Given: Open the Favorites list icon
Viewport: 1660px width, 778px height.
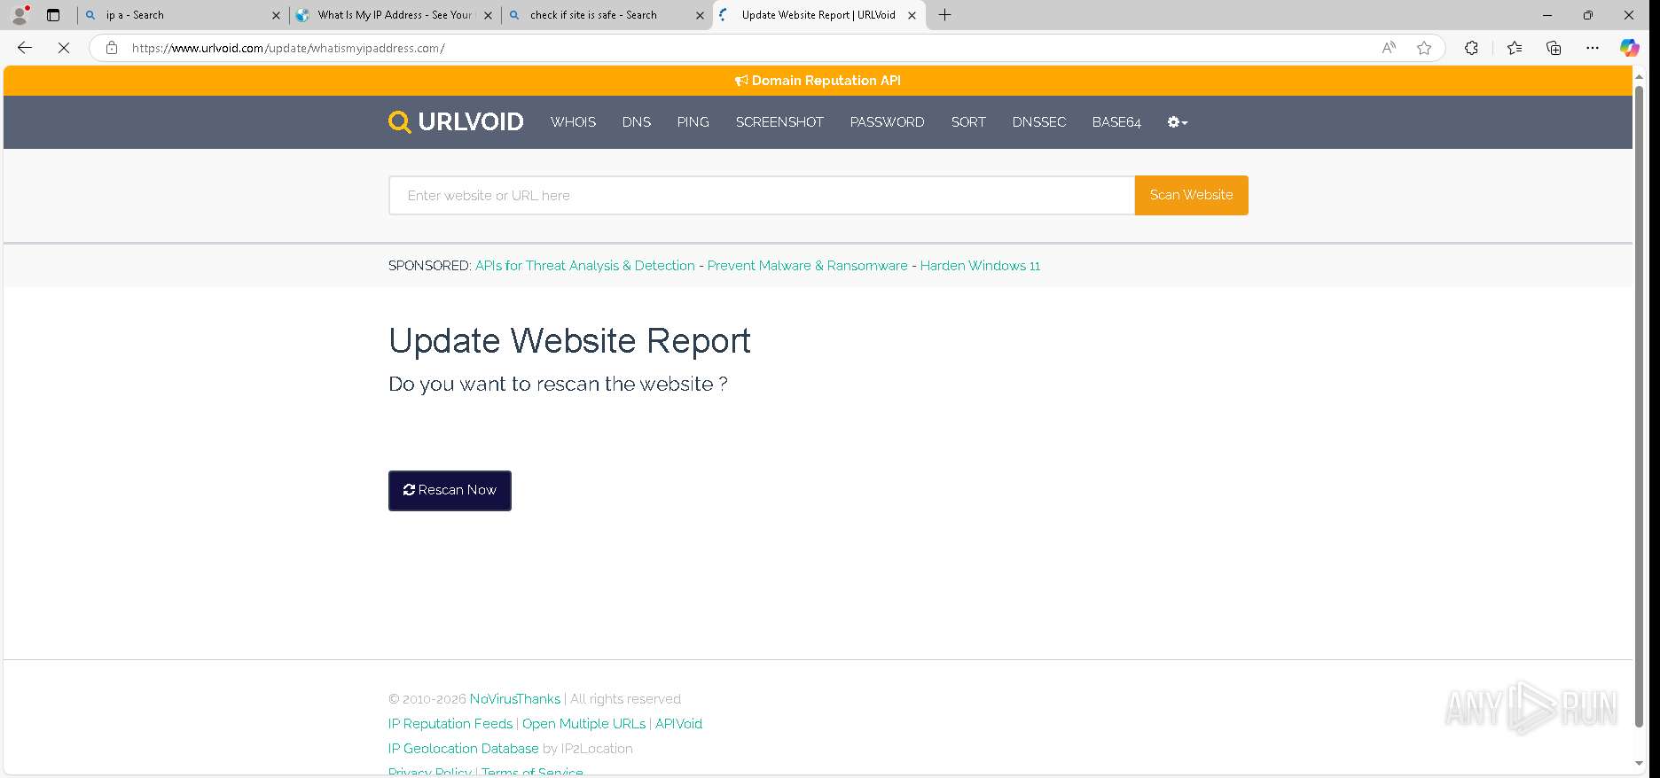Looking at the screenshot, I should 1515,48.
